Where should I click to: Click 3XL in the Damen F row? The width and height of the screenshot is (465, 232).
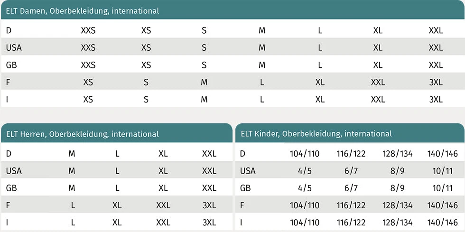(x=436, y=82)
